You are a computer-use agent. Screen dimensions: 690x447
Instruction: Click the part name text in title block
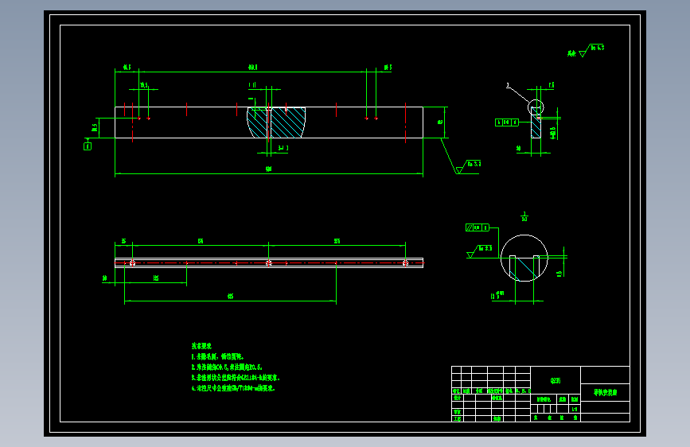(x=605, y=392)
